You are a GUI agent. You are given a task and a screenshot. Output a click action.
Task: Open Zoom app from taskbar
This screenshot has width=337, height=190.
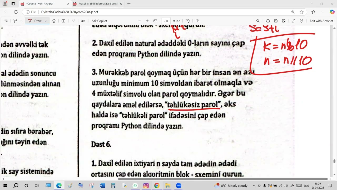tap(179, 186)
